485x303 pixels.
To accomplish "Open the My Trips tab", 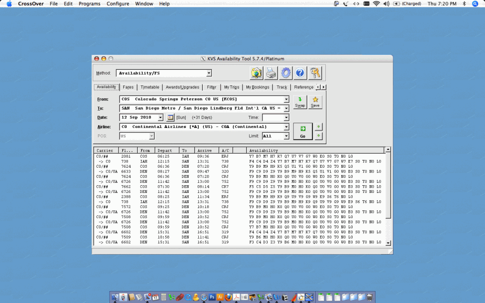I will 232,87.
